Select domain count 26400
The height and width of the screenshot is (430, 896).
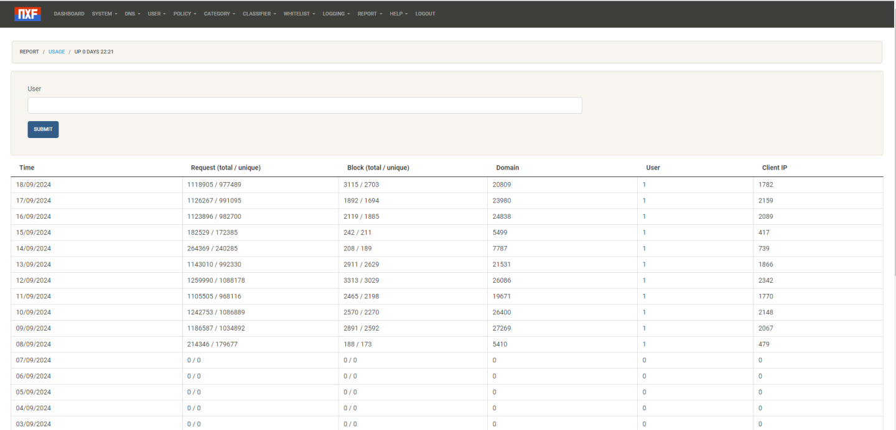502,312
